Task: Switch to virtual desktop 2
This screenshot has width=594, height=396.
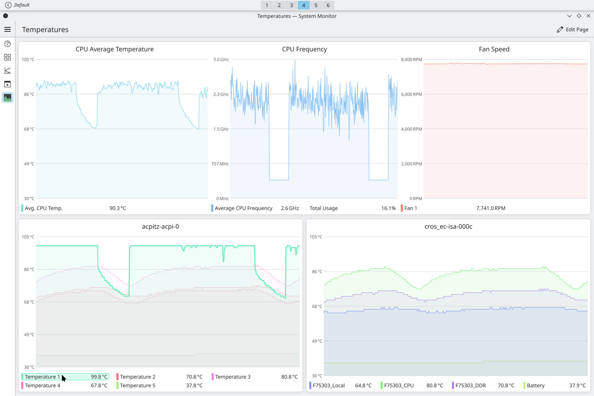Action: click(279, 5)
